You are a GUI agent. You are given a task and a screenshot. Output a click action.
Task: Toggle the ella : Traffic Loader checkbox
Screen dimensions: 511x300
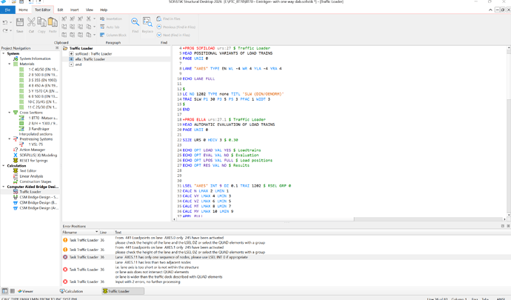tap(71, 59)
